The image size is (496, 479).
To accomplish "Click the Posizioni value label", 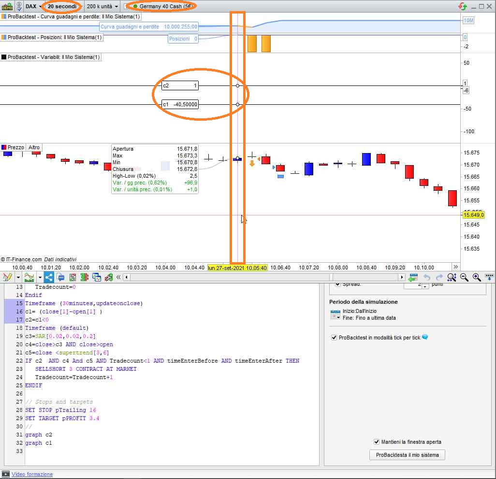I will tap(183, 39).
